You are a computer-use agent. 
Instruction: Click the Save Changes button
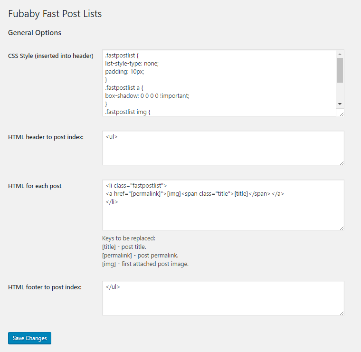tap(29, 338)
